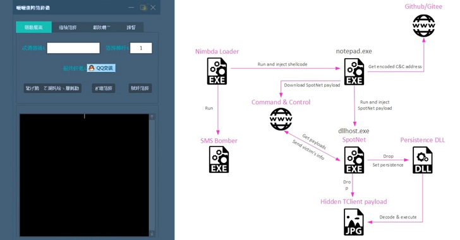This screenshot has width=460, height=240.
Task: Open the Hidden TClient JPG icon
Action: tap(354, 222)
